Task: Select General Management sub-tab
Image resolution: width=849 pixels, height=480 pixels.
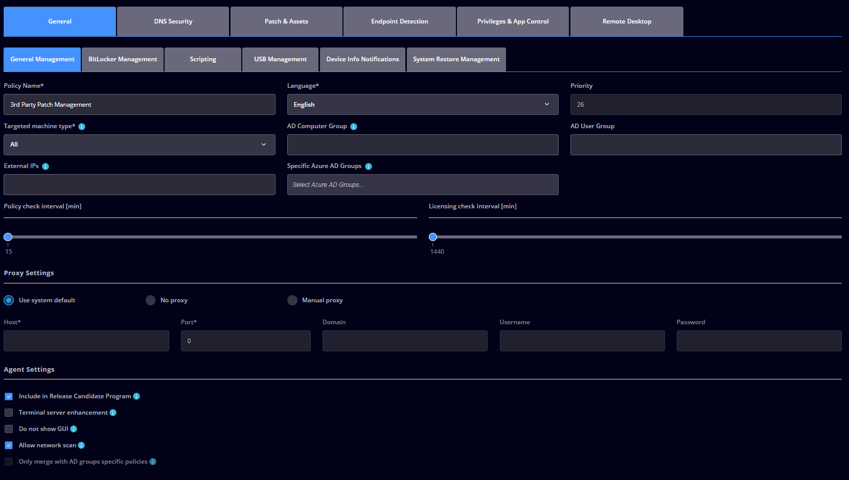Action: click(x=42, y=59)
